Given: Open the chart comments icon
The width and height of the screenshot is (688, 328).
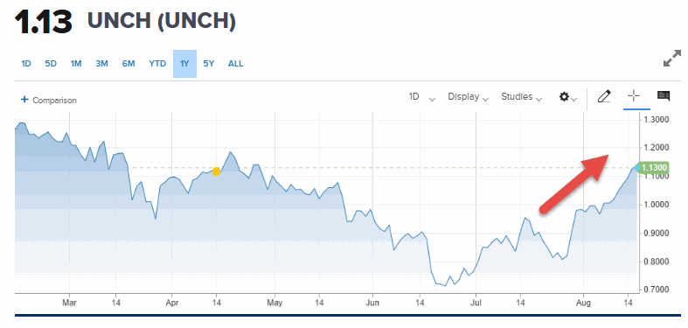Looking at the screenshot, I should point(663,95).
